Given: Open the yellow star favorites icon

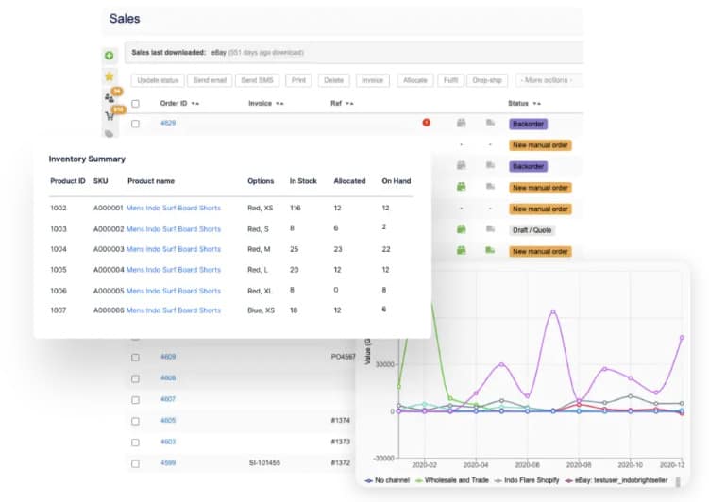Looking at the screenshot, I should [109, 76].
